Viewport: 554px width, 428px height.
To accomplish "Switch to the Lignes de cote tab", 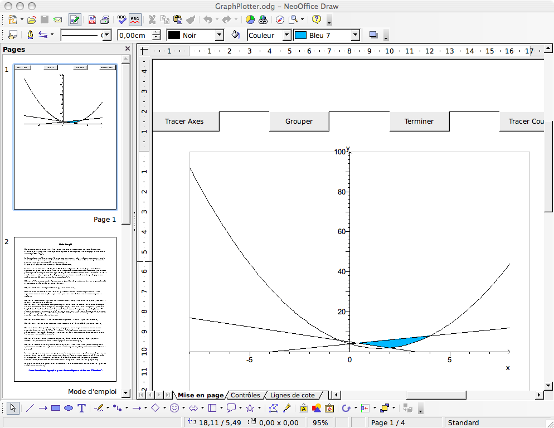I will tap(292, 395).
